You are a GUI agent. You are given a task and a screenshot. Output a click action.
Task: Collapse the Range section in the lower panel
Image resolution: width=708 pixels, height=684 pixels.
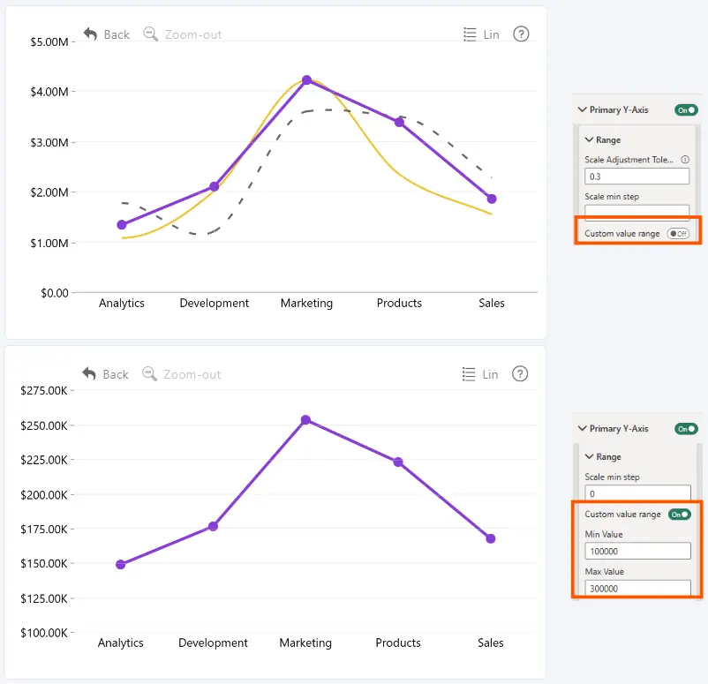click(589, 457)
